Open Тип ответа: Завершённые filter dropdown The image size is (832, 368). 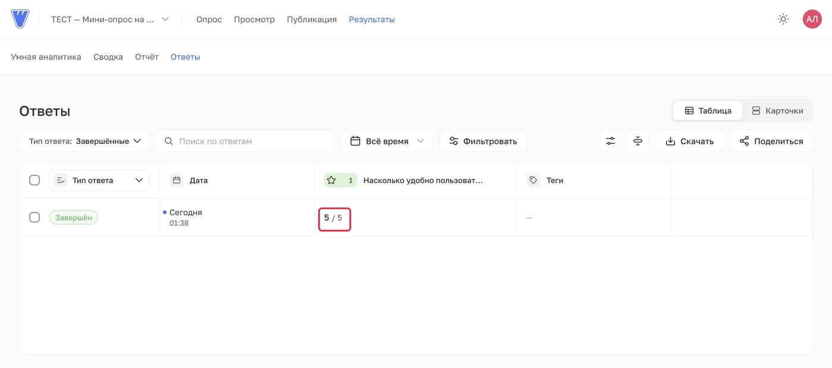(85, 141)
